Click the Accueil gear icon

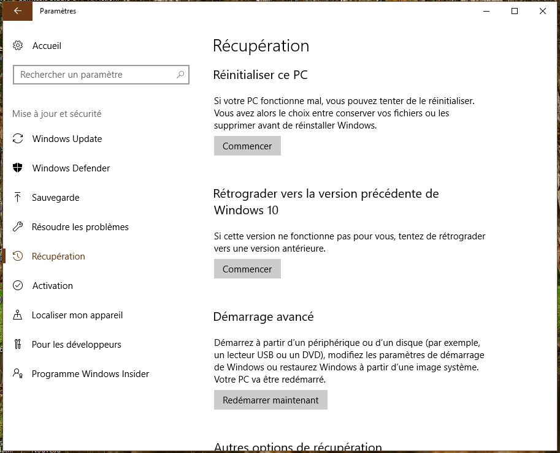[x=18, y=45]
